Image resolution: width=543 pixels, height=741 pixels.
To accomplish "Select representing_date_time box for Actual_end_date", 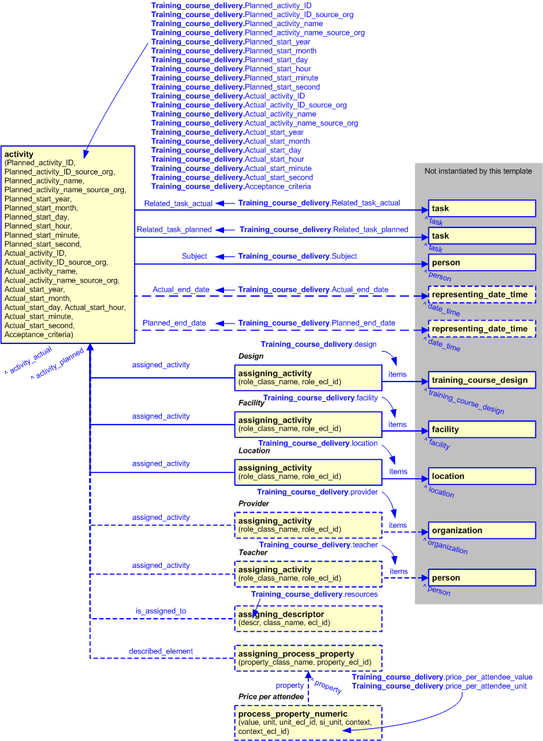I will 482,295.
